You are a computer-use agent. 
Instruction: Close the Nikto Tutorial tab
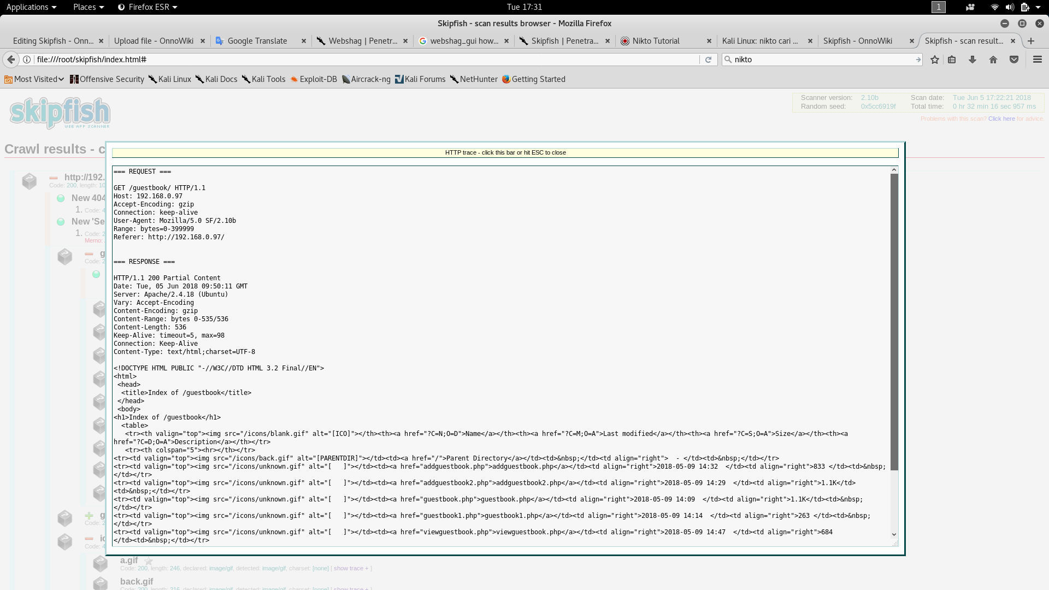coord(709,41)
